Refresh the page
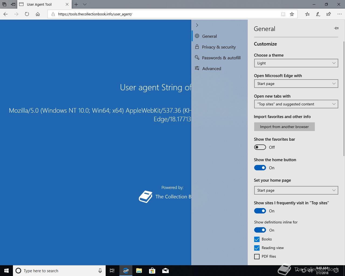Viewport: 345px width, 276px height. [27, 14]
